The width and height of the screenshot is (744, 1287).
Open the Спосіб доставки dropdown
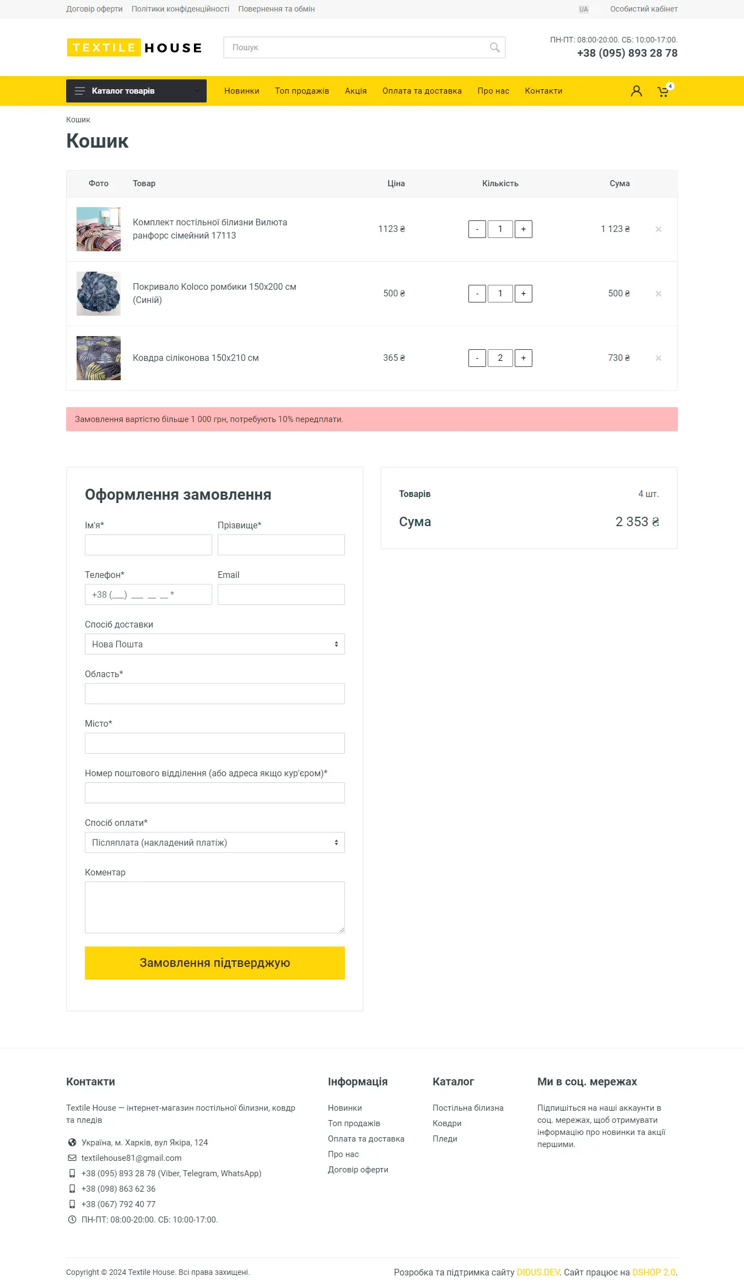(215, 644)
